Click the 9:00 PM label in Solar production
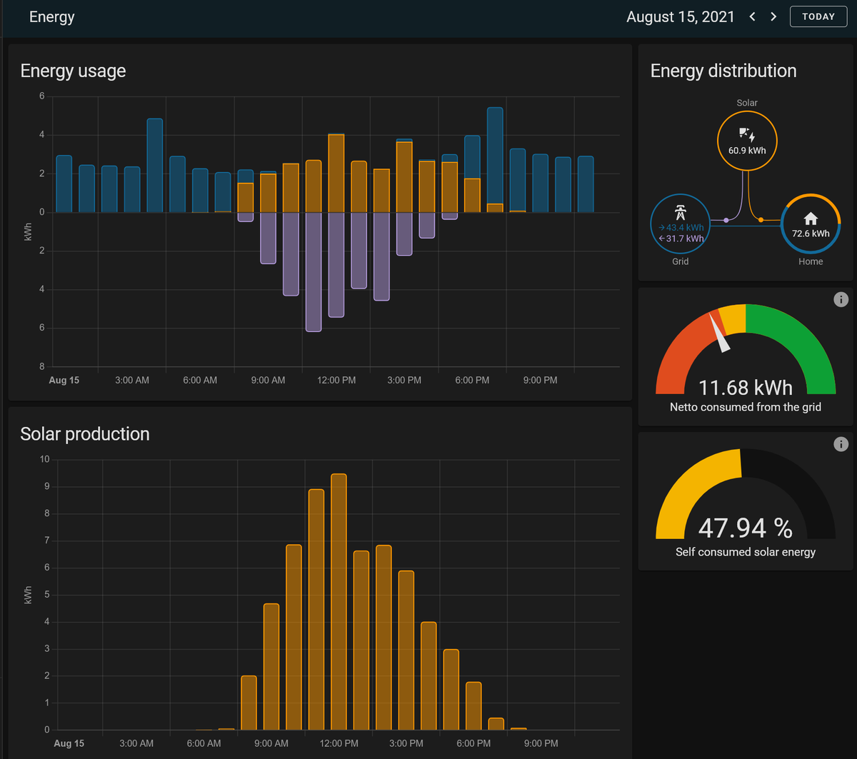Viewport: 857px width, 759px height. coord(541,743)
